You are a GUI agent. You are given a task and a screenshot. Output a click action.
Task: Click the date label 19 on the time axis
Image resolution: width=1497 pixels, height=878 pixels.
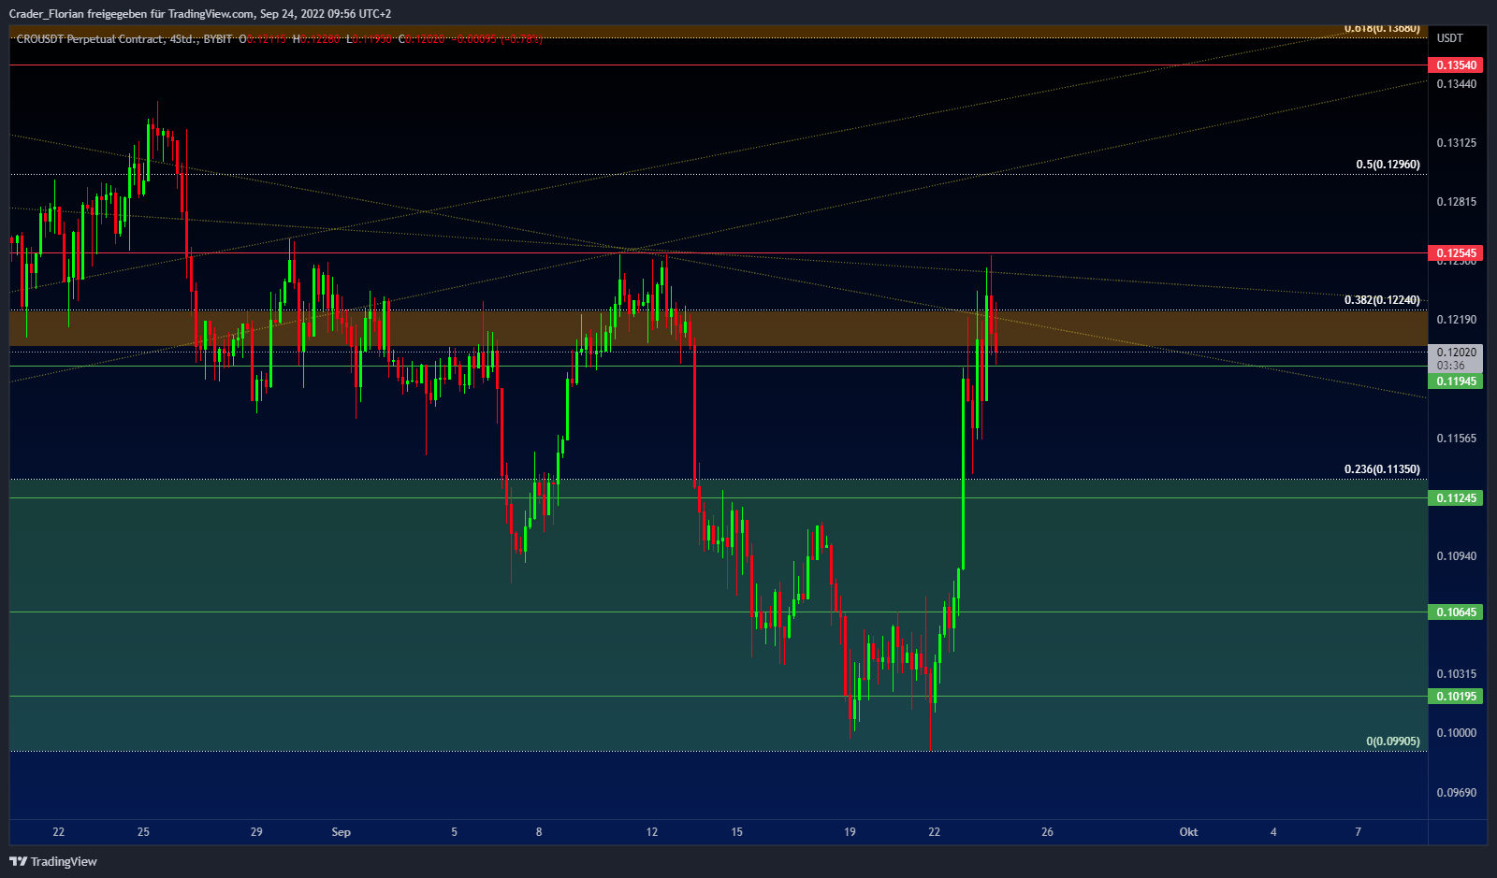coord(850,832)
